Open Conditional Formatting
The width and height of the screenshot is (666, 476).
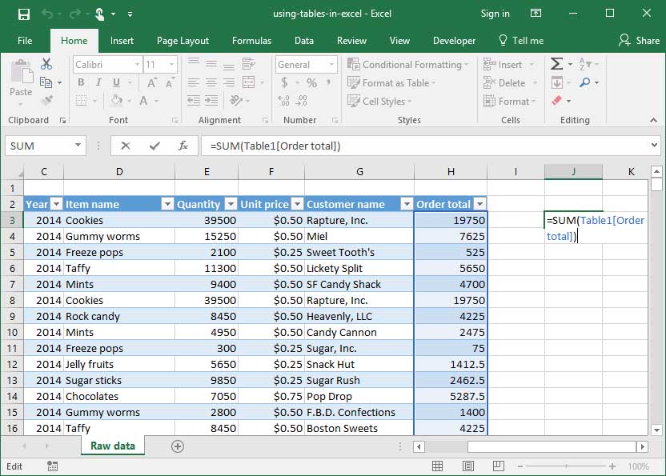point(408,64)
